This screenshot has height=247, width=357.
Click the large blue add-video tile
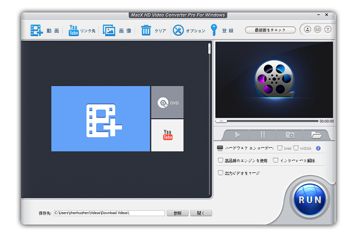(101, 119)
